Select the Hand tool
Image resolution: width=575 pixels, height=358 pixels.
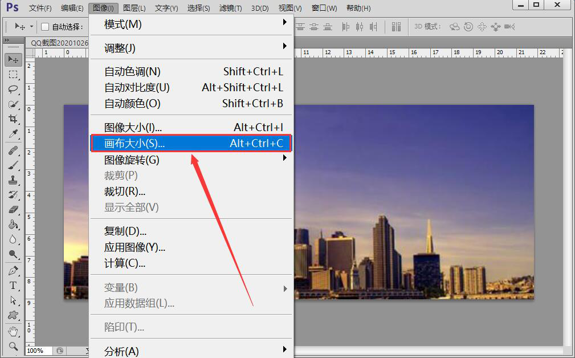13,331
